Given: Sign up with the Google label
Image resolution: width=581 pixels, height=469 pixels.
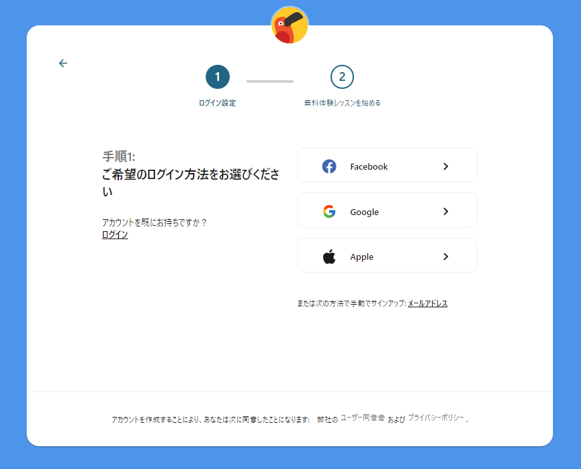Looking at the screenshot, I should click(x=364, y=212).
